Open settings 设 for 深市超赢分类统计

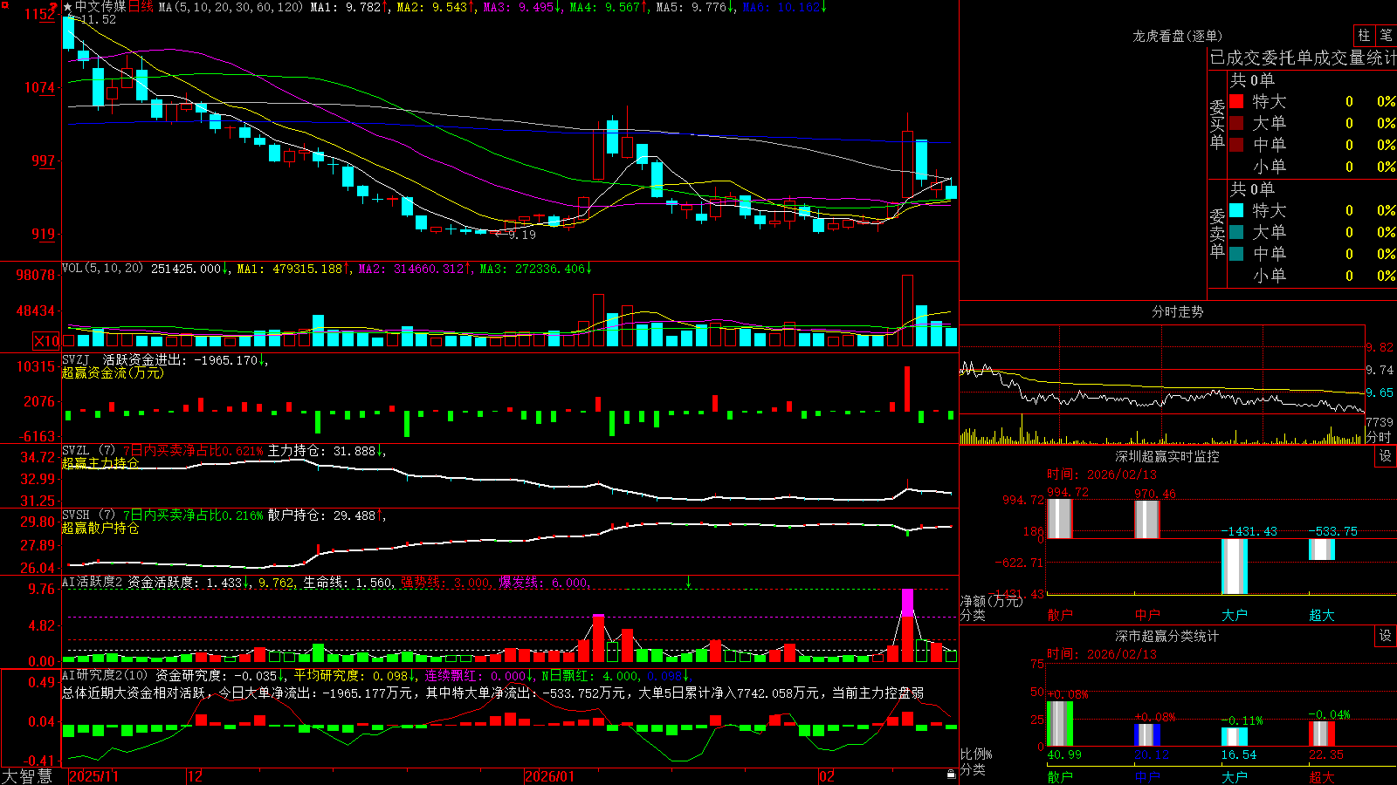coord(1386,636)
